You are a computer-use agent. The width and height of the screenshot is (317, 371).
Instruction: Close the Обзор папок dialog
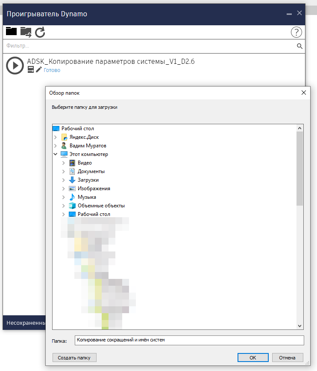click(x=304, y=93)
